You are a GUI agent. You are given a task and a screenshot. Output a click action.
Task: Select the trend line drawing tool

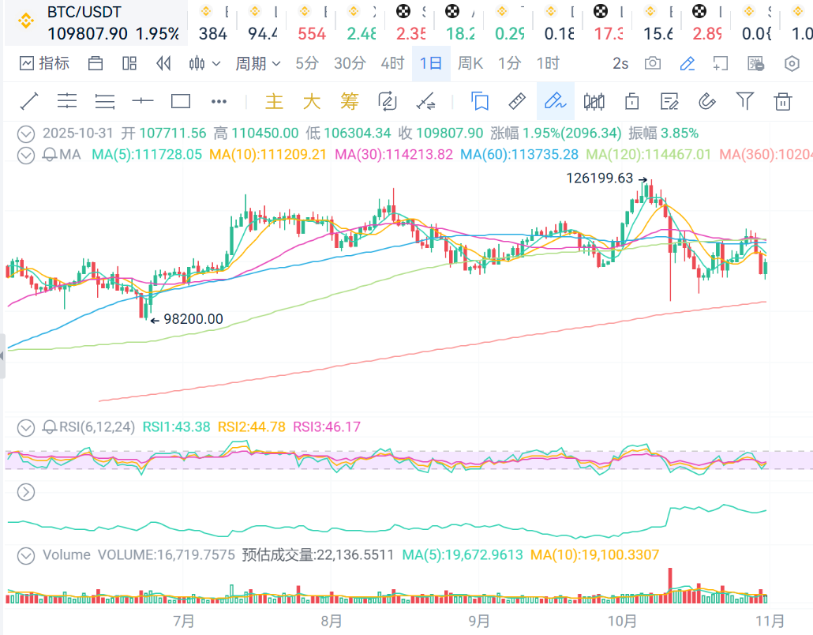tap(29, 101)
